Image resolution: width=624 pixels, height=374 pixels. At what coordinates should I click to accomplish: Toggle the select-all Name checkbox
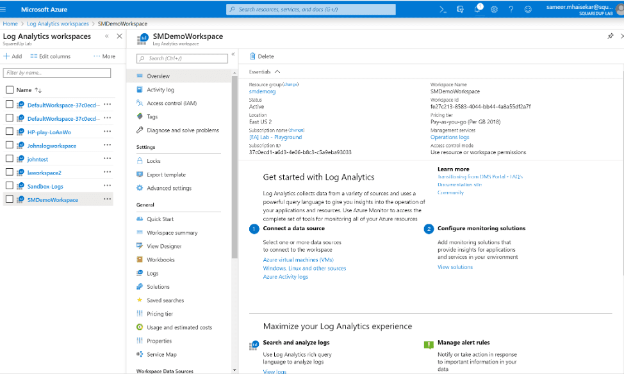(x=9, y=90)
